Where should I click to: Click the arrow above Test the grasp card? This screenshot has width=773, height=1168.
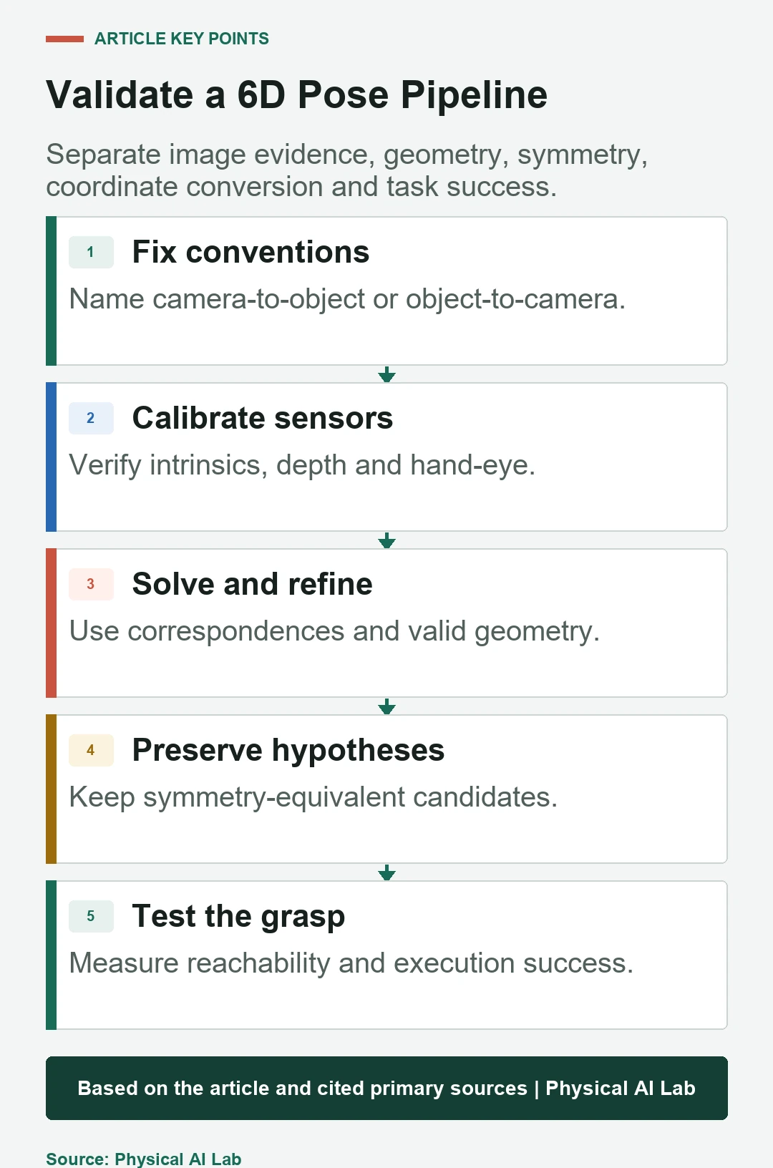point(386,872)
